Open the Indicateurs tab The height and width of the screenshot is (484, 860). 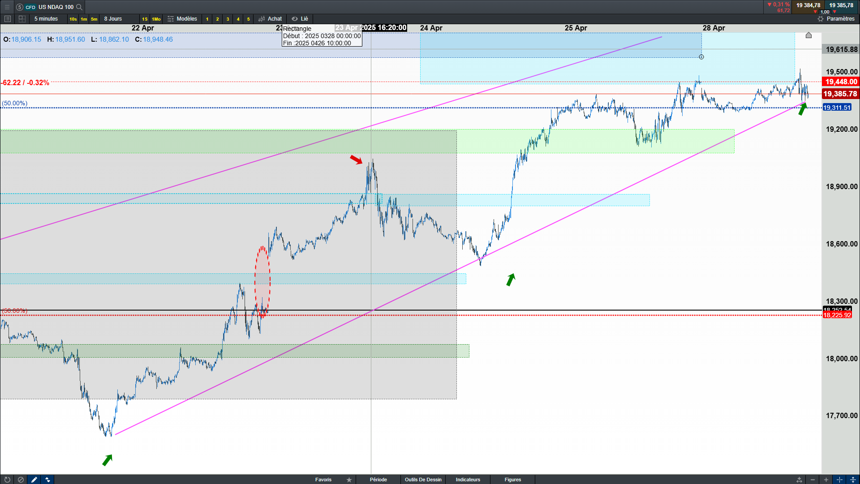[468, 480]
